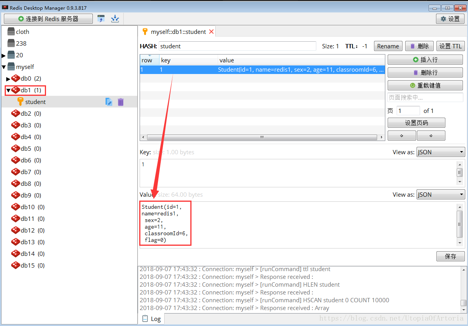Click the db11 database icon
468x326 pixels.
(x=16, y=219)
